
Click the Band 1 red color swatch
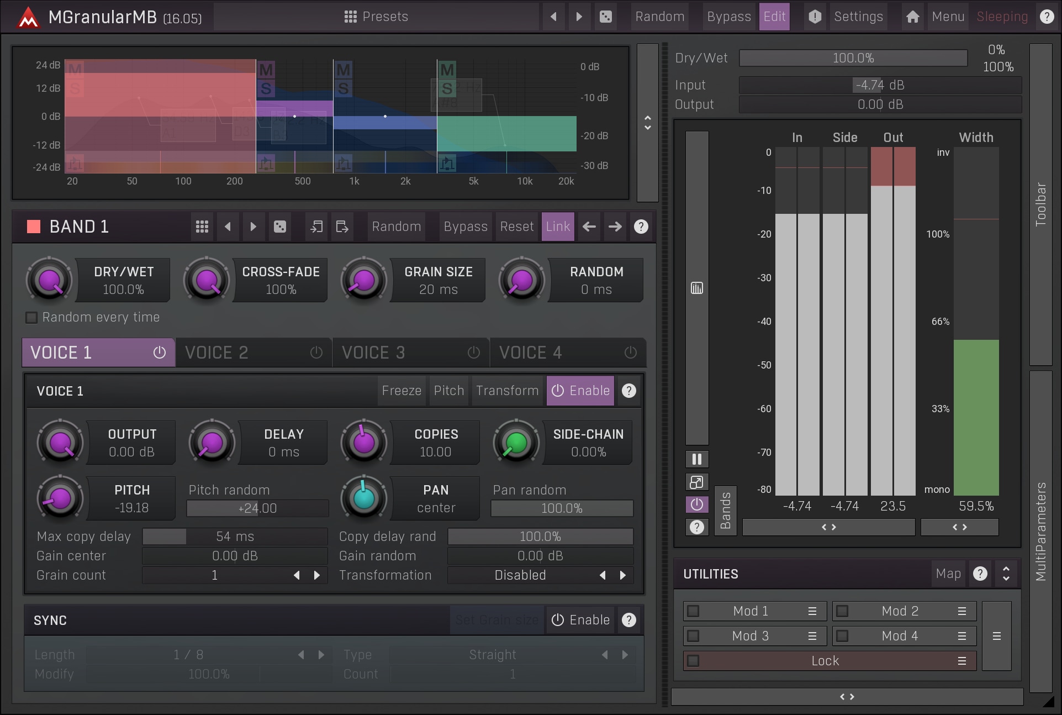[x=34, y=227]
